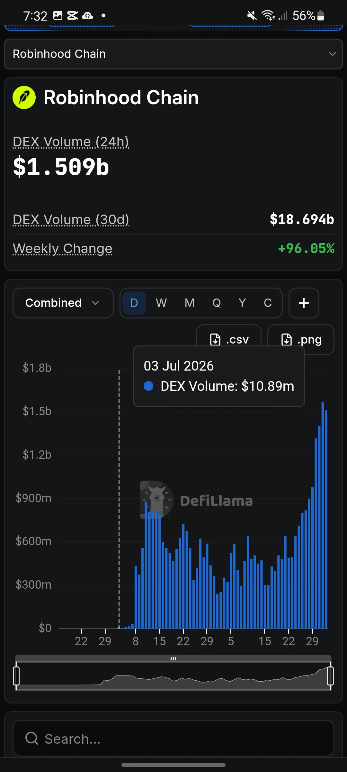347x772 pixels.
Task: Tap the battery status icon
Action: 321,15
